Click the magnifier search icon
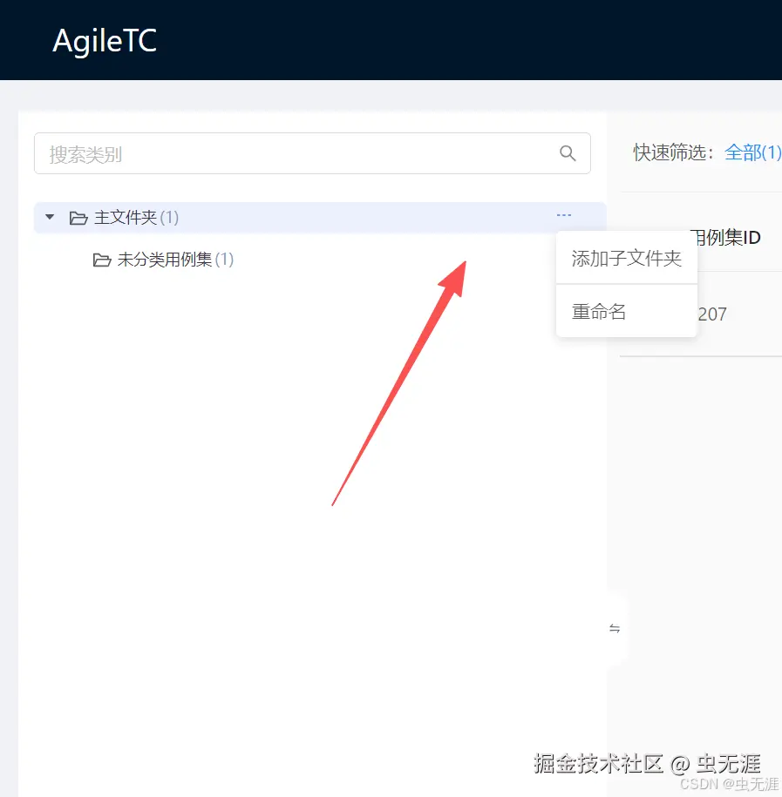The width and height of the screenshot is (782, 797). [x=568, y=153]
